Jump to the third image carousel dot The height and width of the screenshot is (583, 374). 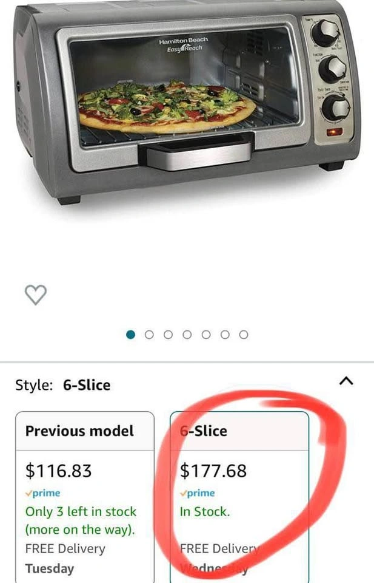(x=168, y=335)
